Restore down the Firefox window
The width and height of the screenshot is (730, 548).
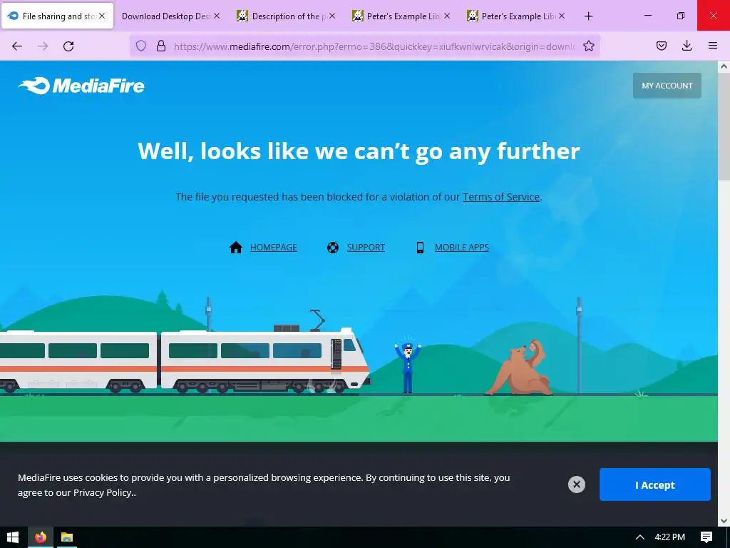pyautogui.click(x=680, y=16)
